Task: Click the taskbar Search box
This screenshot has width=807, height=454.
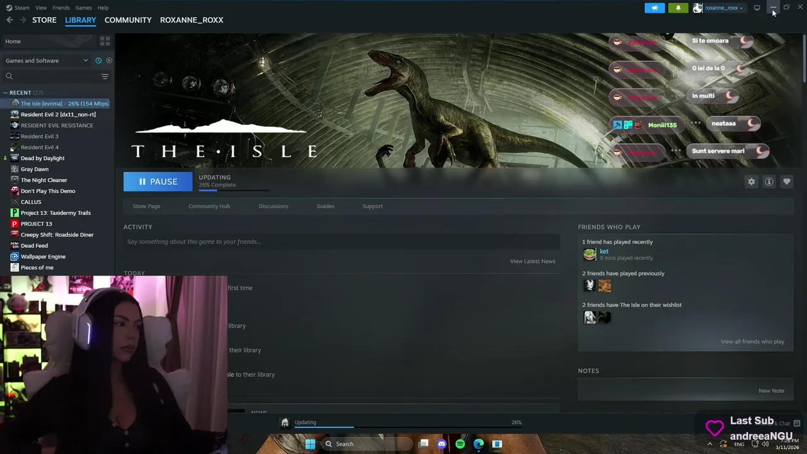Action: (367, 444)
